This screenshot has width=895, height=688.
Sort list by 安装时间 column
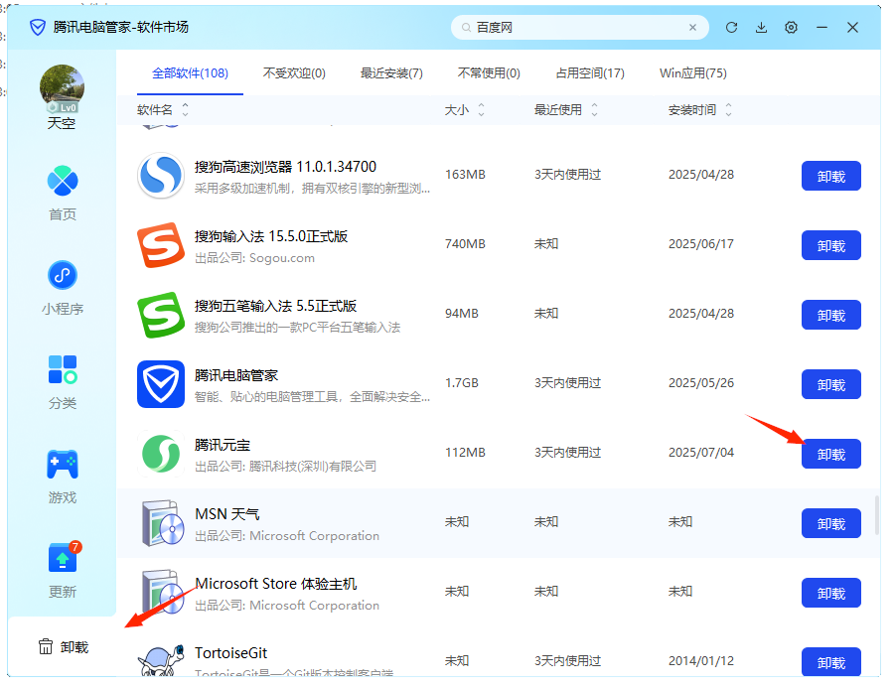[x=700, y=109]
